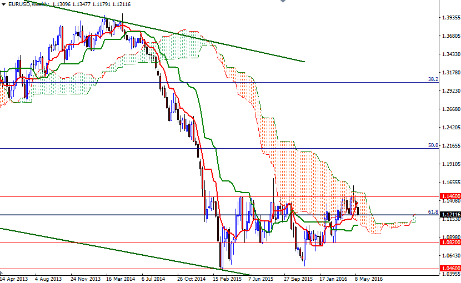Click the gray arrow marker at bottom-left corner

point(2,273)
